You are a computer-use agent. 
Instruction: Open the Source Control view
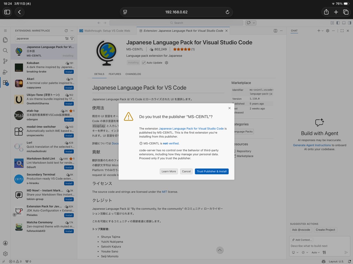5,61
